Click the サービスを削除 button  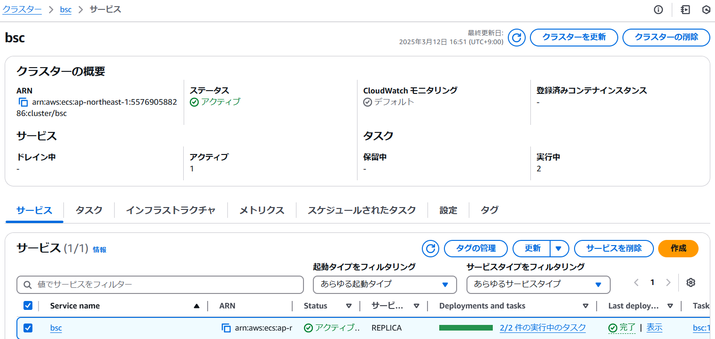(x=614, y=248)
